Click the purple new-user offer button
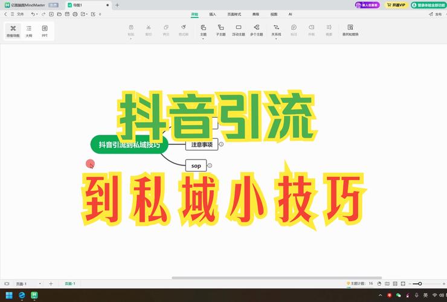This screenshot has height=302, width=447. tap(367, 5)
